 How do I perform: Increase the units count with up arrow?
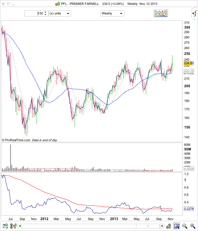(x=46, y=12)
